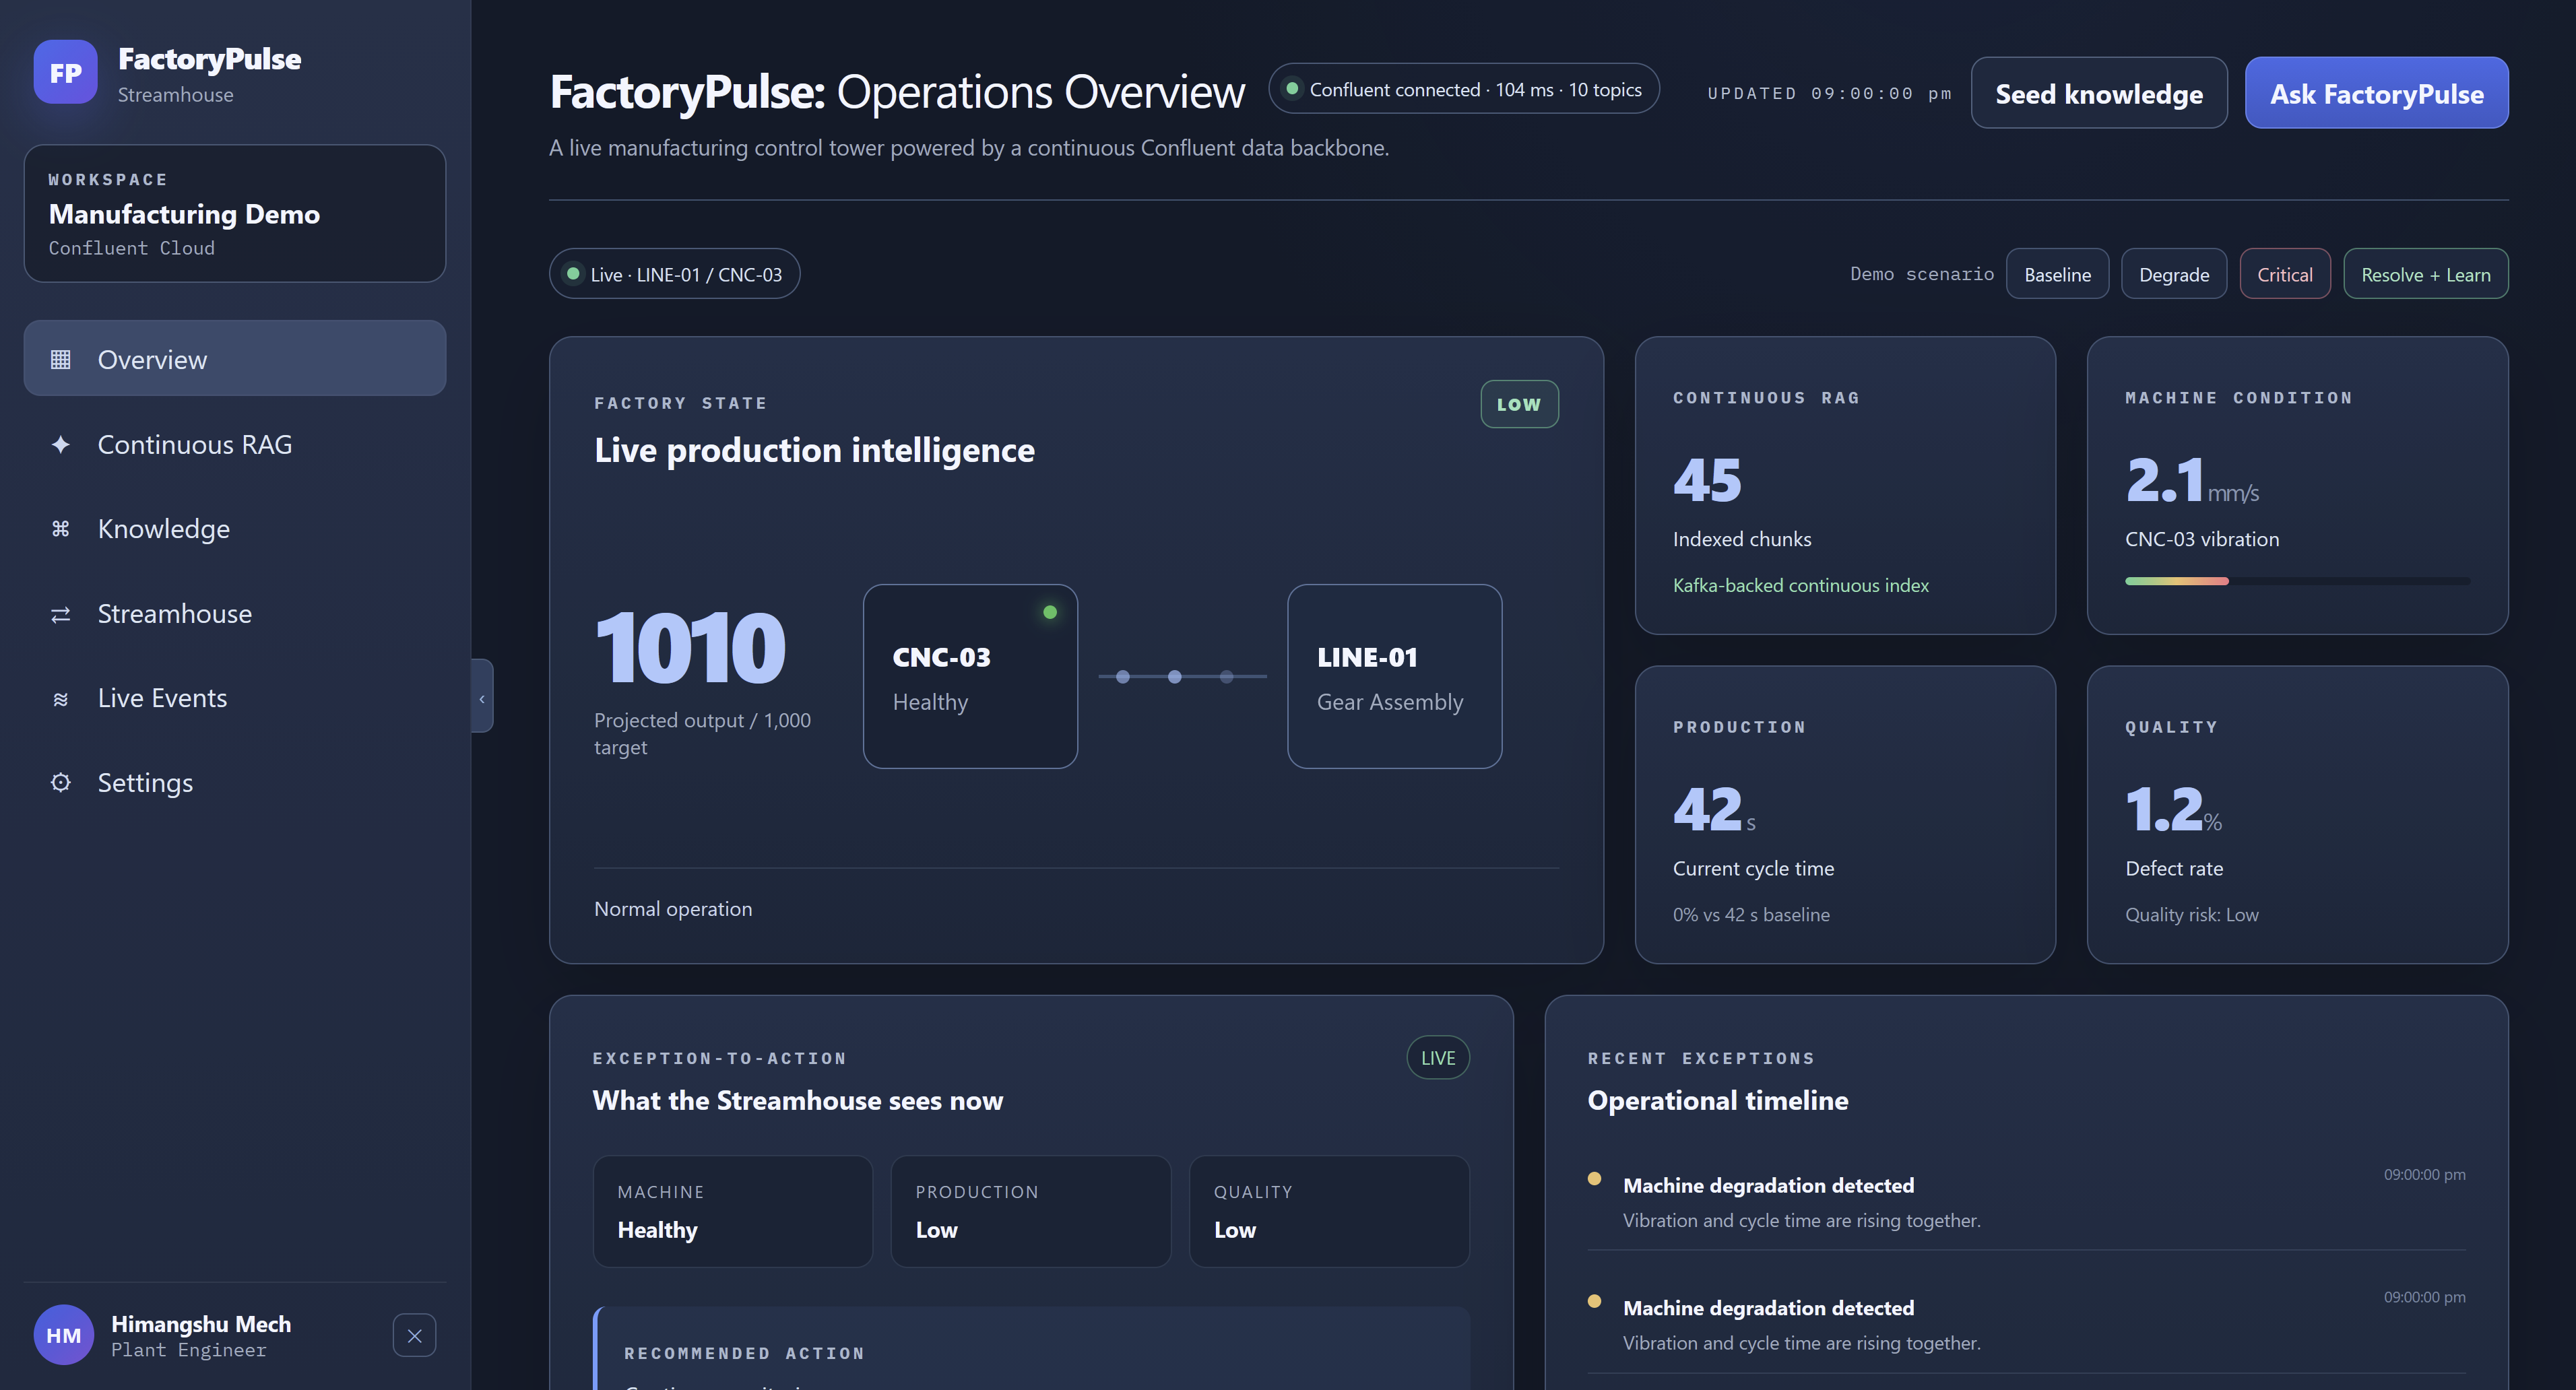Click the HM user avatar

click(64, 1335)
